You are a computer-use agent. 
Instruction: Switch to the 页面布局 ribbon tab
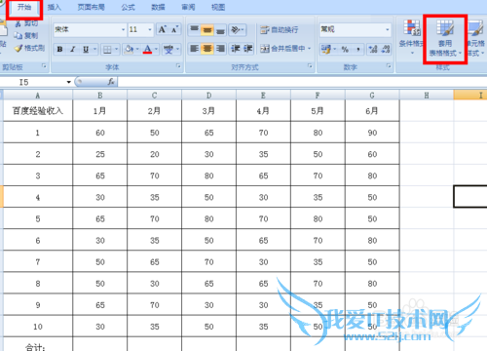[x=91, y=7]
